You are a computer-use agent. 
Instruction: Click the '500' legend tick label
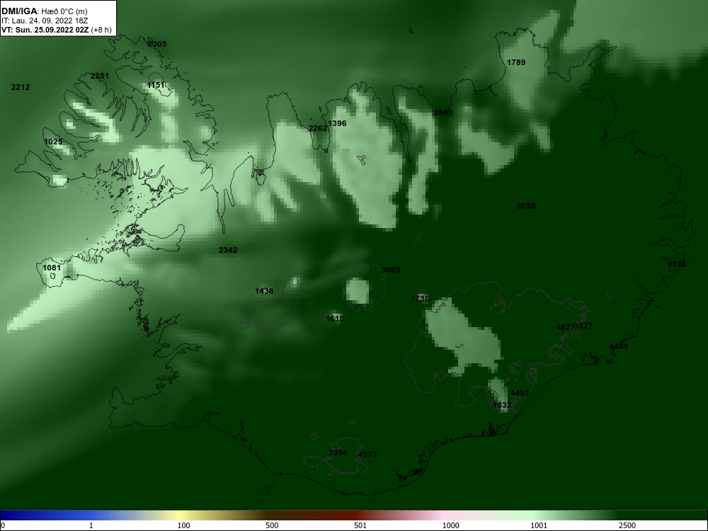coord(272,525)
